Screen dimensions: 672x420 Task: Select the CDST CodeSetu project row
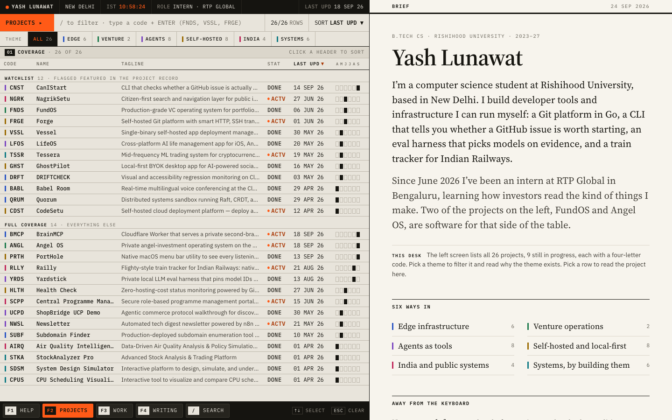(x=184, y=211)
